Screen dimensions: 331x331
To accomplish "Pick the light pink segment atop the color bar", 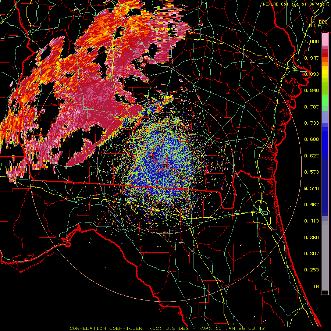I will [325, 39].
